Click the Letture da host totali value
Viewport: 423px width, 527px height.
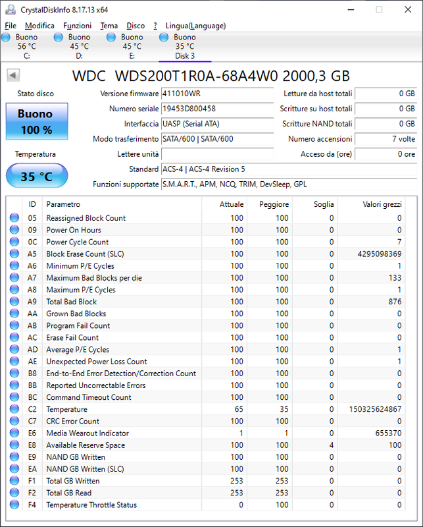click(x=386, y=94)
